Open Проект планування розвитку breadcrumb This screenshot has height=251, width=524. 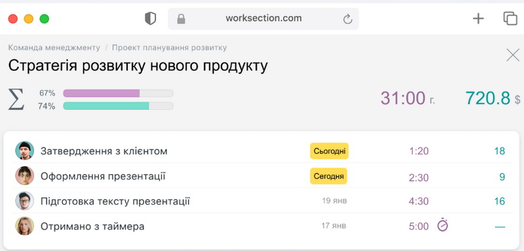170,48
